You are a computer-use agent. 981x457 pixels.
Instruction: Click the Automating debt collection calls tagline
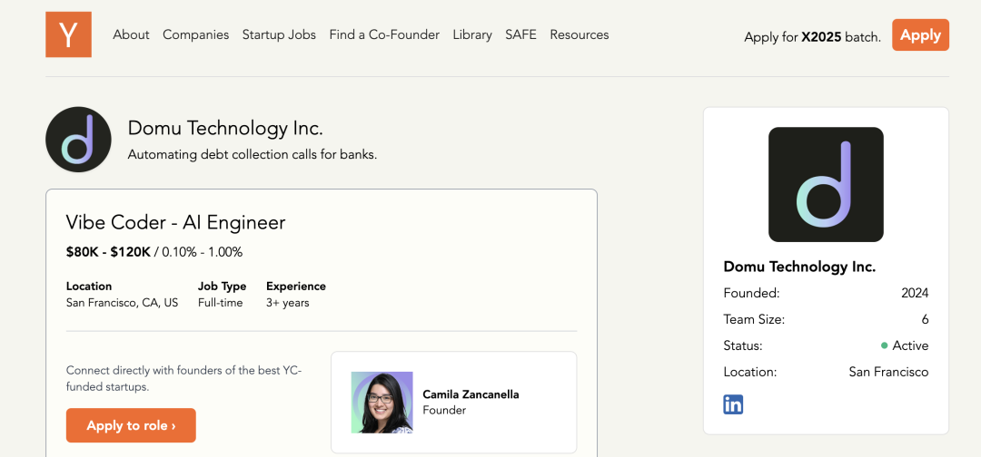coord(253,154)
